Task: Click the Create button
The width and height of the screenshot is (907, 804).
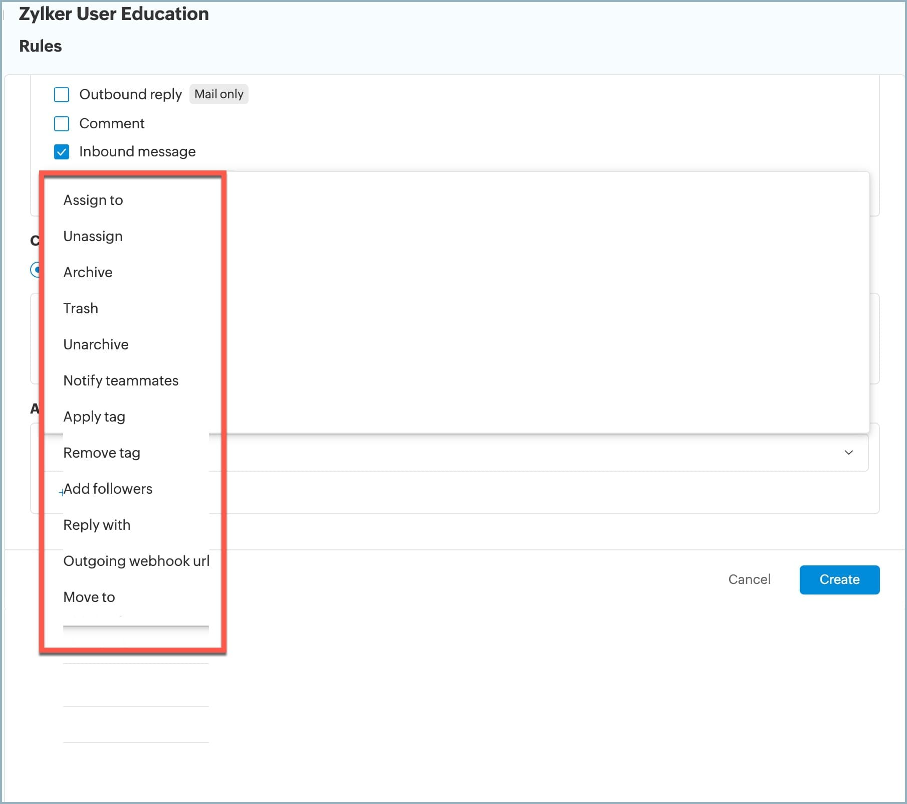Action: [x=839, y=579]
